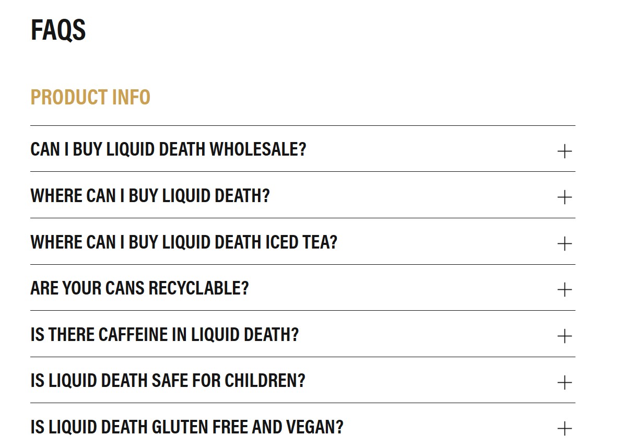Click the plus icon on the Iced Tea question
The height and width of the screenshot is (447, 635).
(565, 243)
